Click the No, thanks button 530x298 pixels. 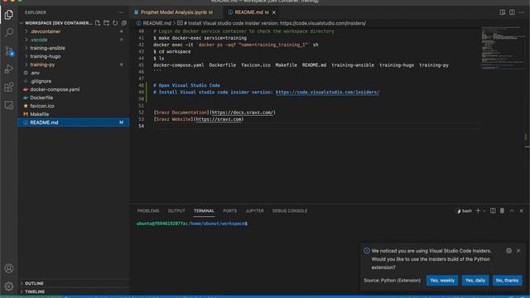point(507,281)
